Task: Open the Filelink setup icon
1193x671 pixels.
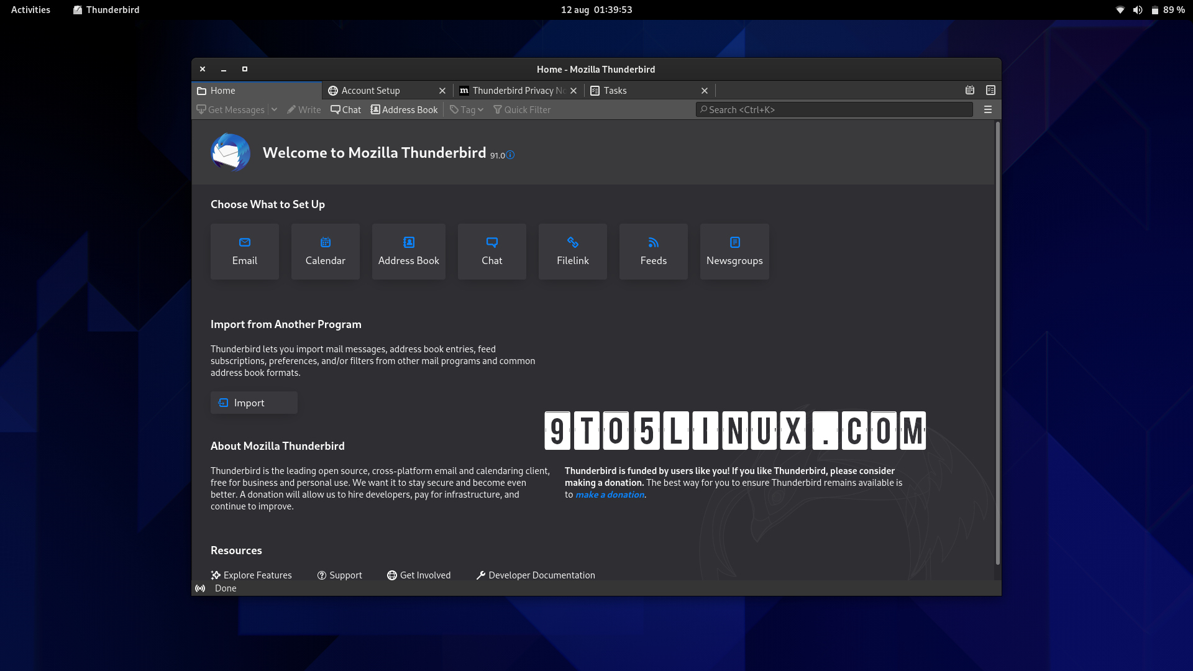Action: point(573,251)
